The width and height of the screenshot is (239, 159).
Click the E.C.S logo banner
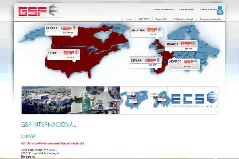click(194, 100)
